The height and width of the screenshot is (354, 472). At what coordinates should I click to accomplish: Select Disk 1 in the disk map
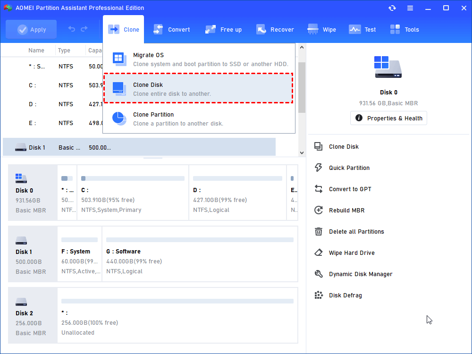click(x=33, y=254)
